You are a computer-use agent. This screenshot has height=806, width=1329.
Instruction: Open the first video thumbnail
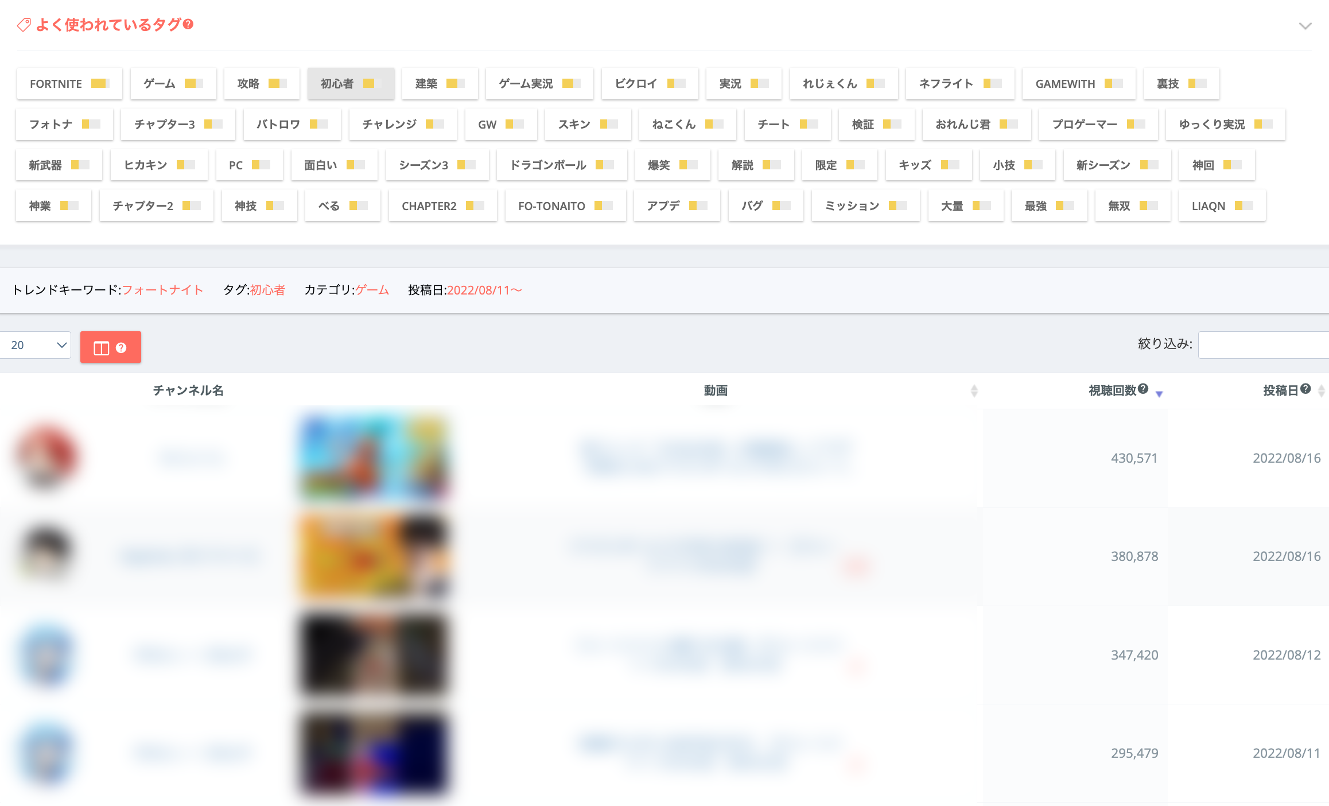[374, 458]
